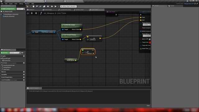Click the Find in Content Browser icon
Image resolution: width=199 pixels, height=112 pixels.
[x=37, y=6]
